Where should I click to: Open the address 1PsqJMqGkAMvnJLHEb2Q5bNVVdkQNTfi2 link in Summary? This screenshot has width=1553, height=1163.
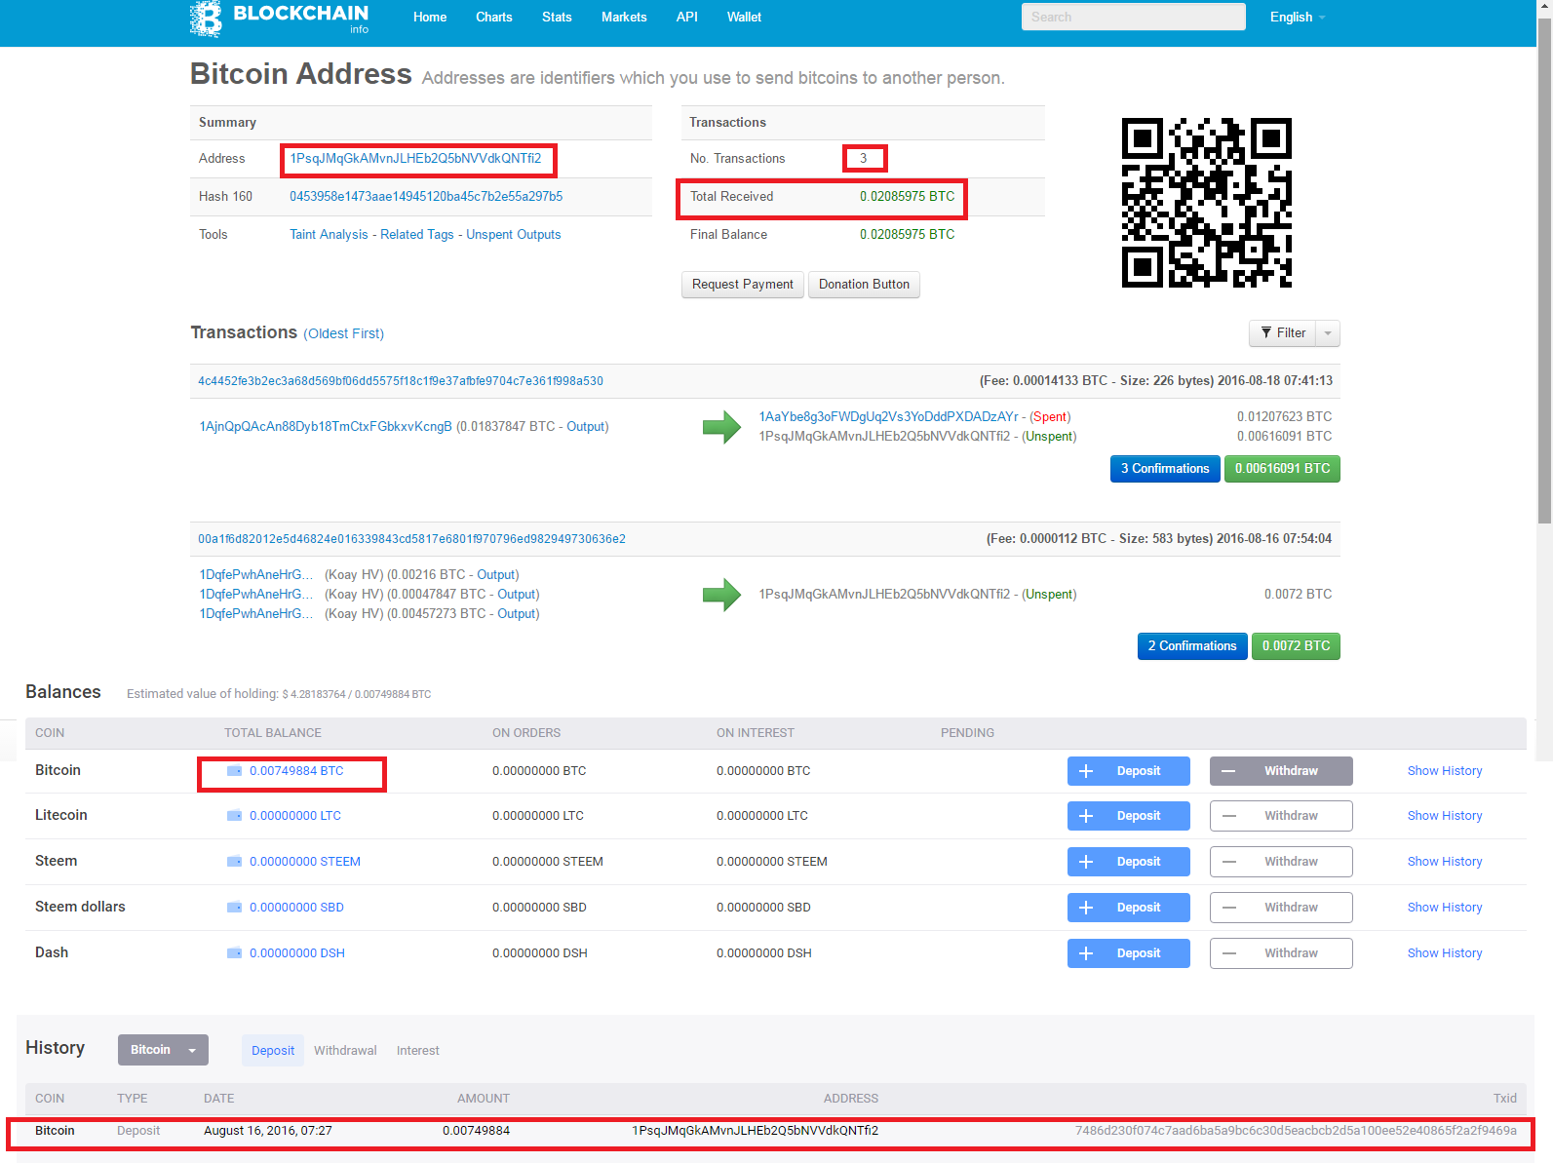(415, 159)
